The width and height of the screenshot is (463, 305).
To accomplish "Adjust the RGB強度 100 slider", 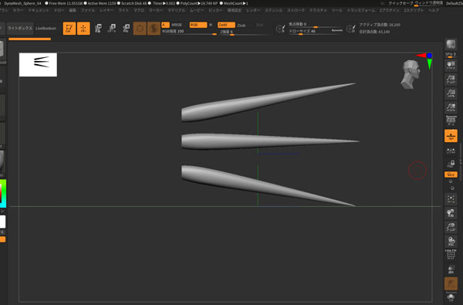I will click(189, 32).
